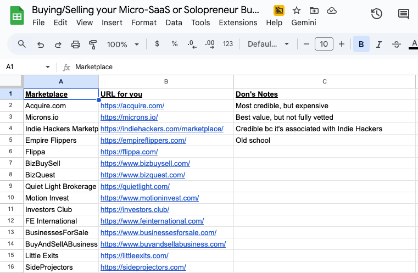Open the Google Sheets home icon

click(17, 16)
